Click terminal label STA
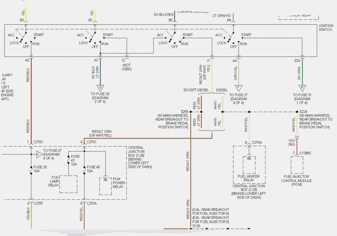The width and height of the screenshot is (337, 236). [x=297, y=60]
